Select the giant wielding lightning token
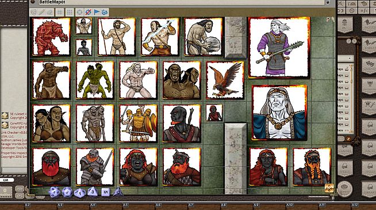Screen dimensions: 376x210 (160, 37)
